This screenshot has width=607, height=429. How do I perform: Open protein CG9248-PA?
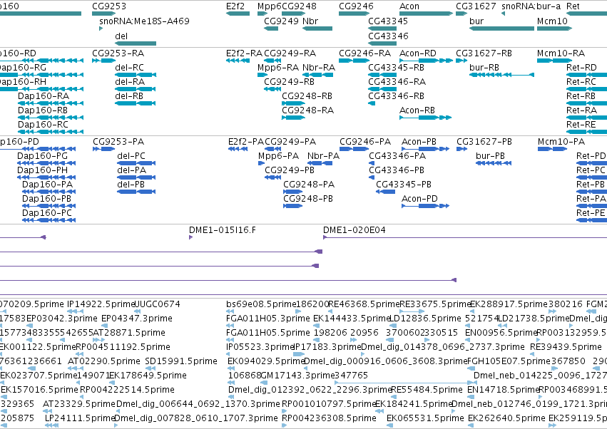[x=309, y=185]
